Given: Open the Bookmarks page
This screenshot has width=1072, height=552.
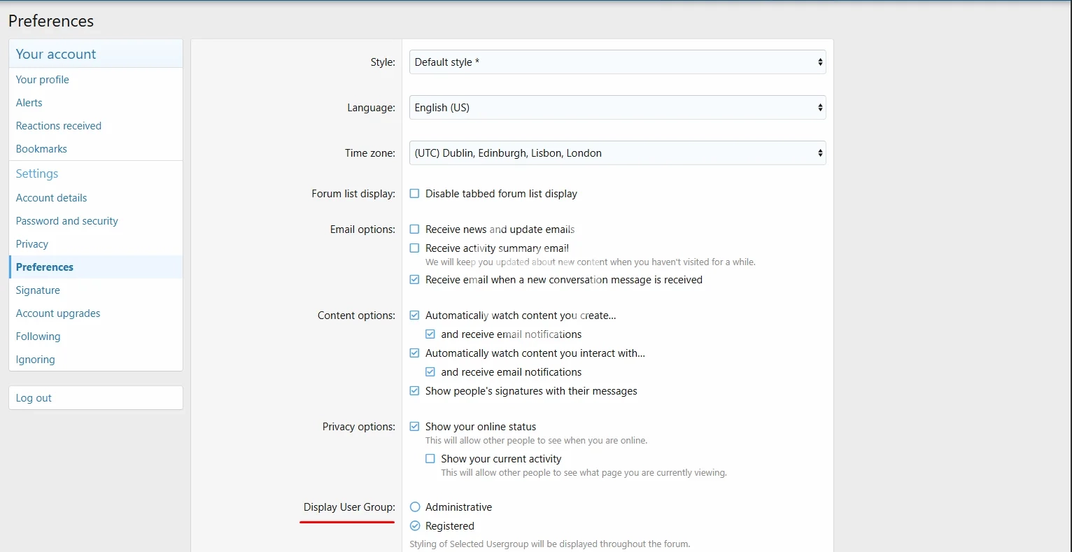Looking at the screenshot, I should click(x=41, y=149).
